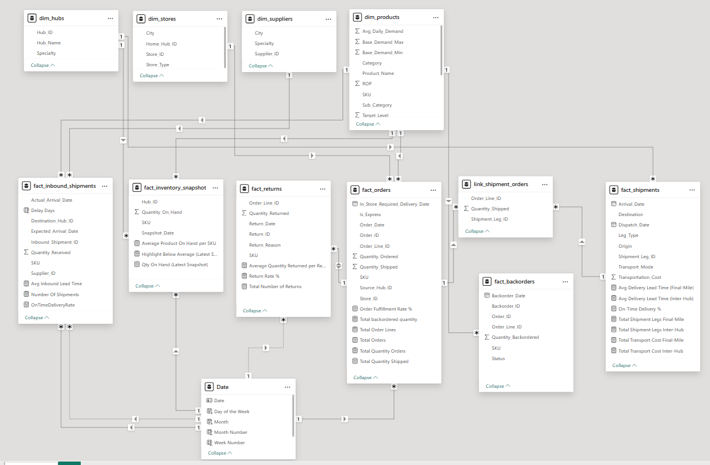This screenshot has height=465, width=710.
Task: Open more options on fact_returns table
Action: [321, 188]
